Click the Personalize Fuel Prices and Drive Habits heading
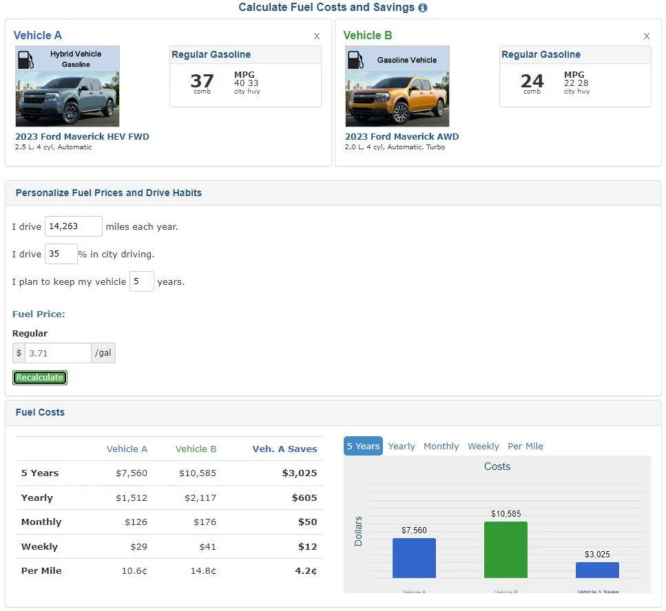Screen dimensions: 666x611 tap(108, 193)
